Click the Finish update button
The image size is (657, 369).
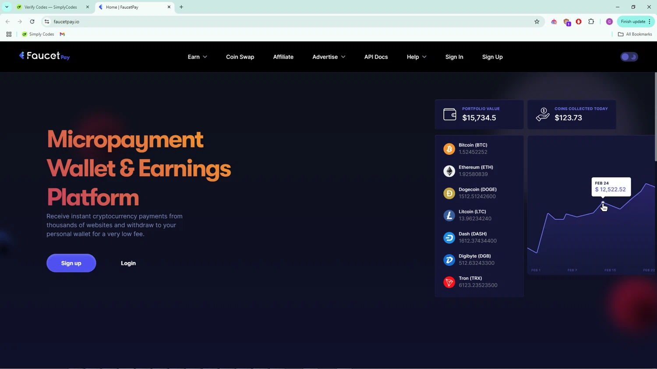636,21
